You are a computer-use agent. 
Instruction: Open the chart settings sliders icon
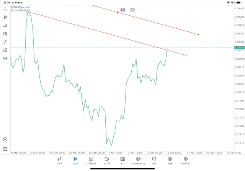click(x=5, y=34)
